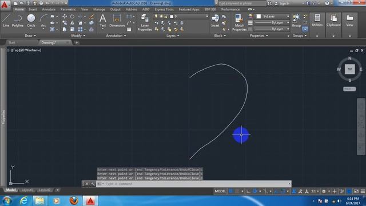
Task: Click the new drawing tab plus button
Action: (77, 43)
